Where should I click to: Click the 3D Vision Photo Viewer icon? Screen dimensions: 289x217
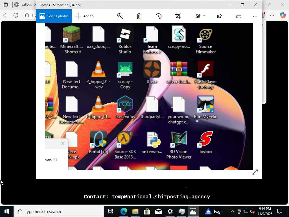coord(179,139)
